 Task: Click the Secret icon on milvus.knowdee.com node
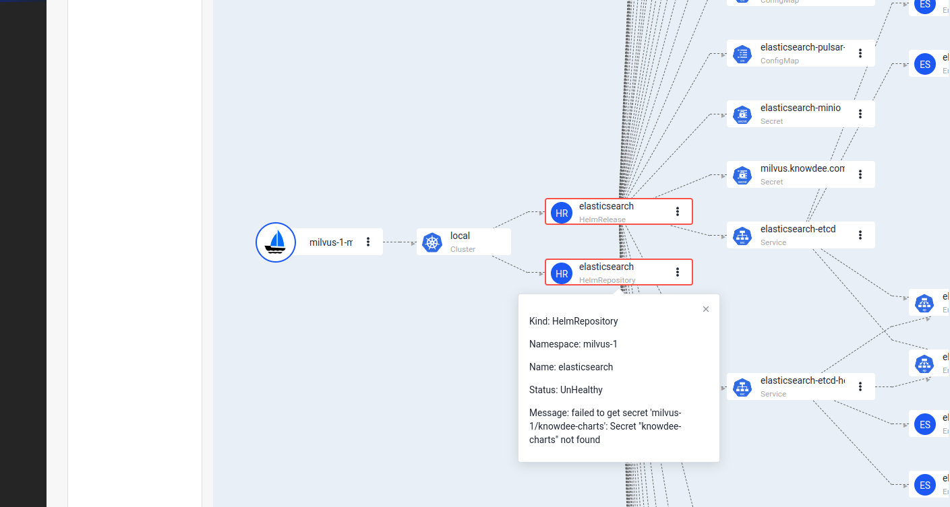click(742, 174)
